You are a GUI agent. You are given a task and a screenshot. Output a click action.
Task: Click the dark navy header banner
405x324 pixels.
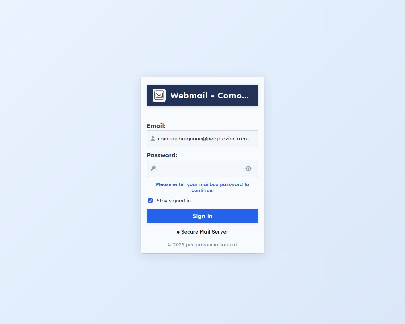202,95
